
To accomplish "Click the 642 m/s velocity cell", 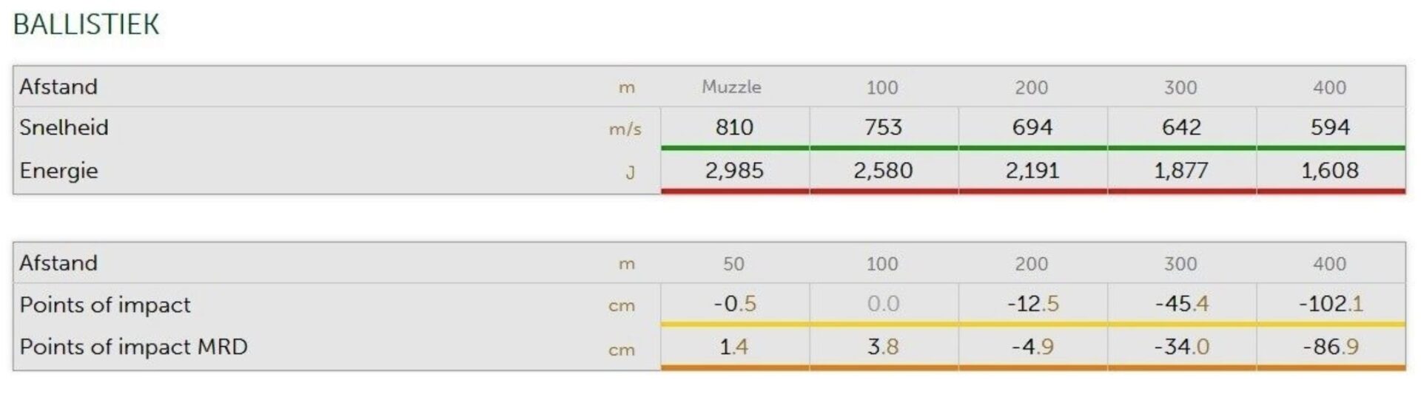I will pos(1181,127).
